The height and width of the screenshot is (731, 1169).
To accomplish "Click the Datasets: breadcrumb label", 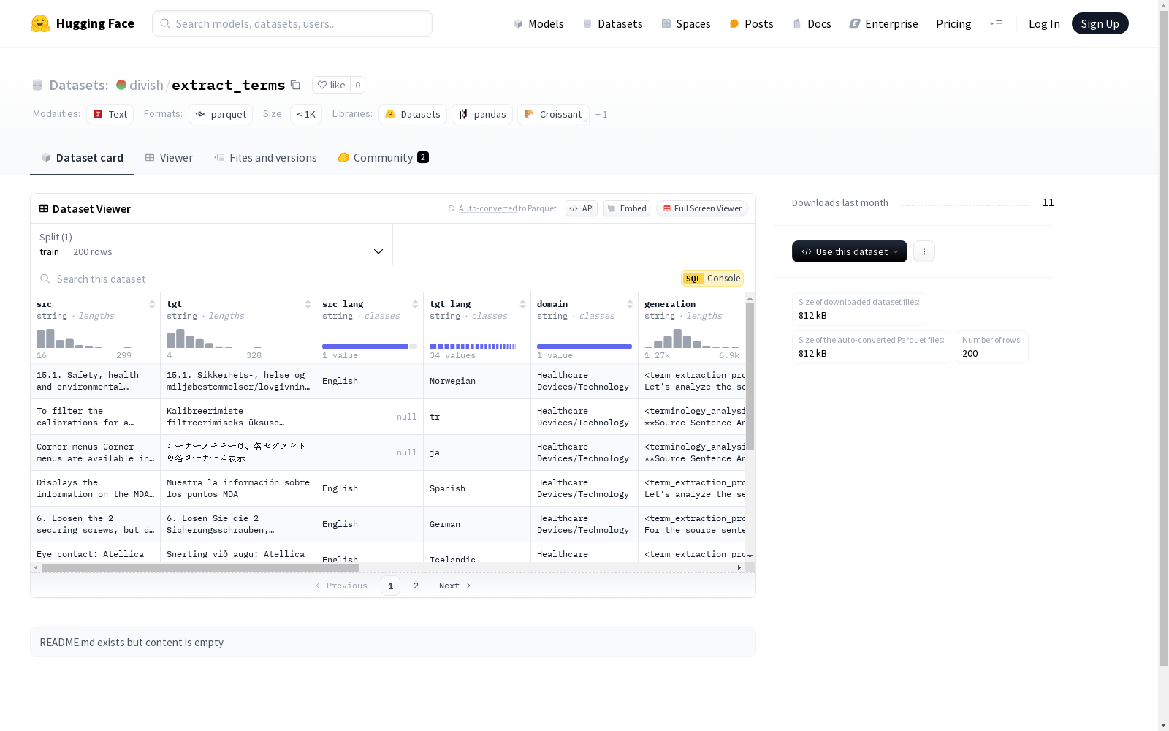I will point(79,85).
